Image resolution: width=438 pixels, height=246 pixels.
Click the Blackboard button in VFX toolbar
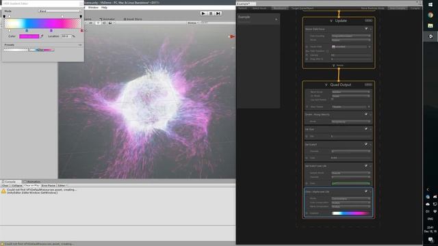tap(280, 8)
